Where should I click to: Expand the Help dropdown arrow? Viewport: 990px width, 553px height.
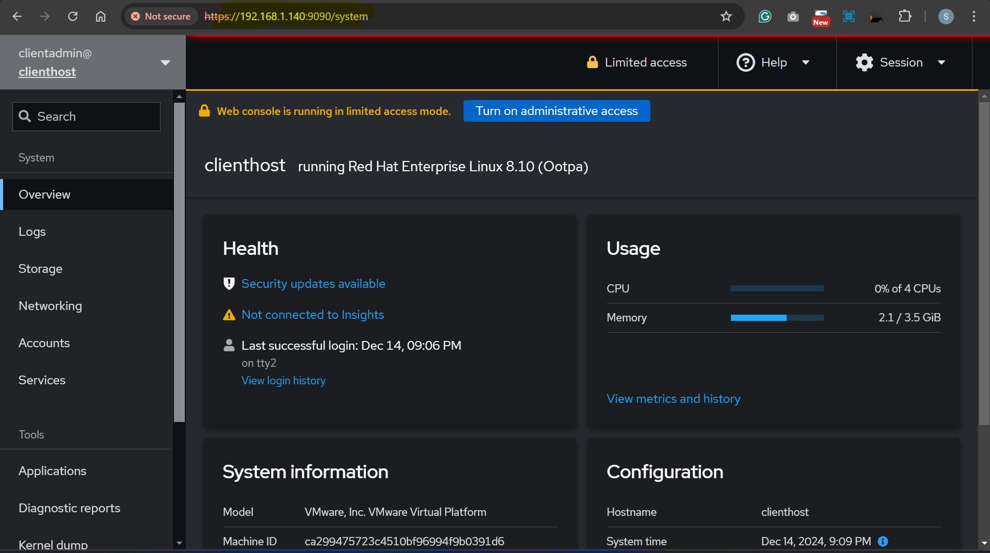(x=805, y=62)
